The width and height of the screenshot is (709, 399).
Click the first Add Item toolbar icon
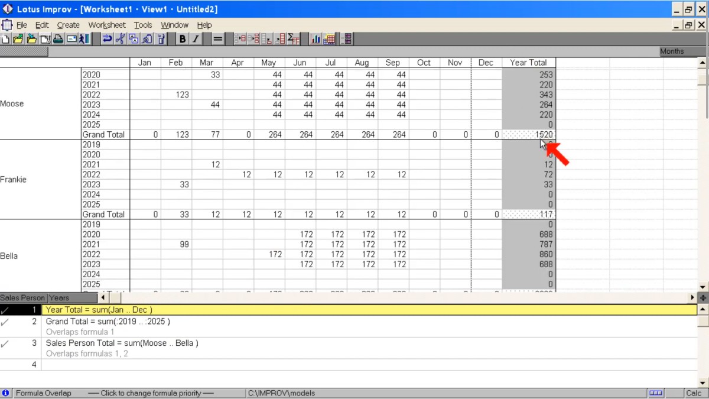pyautogui.click(x=240, y=39)
